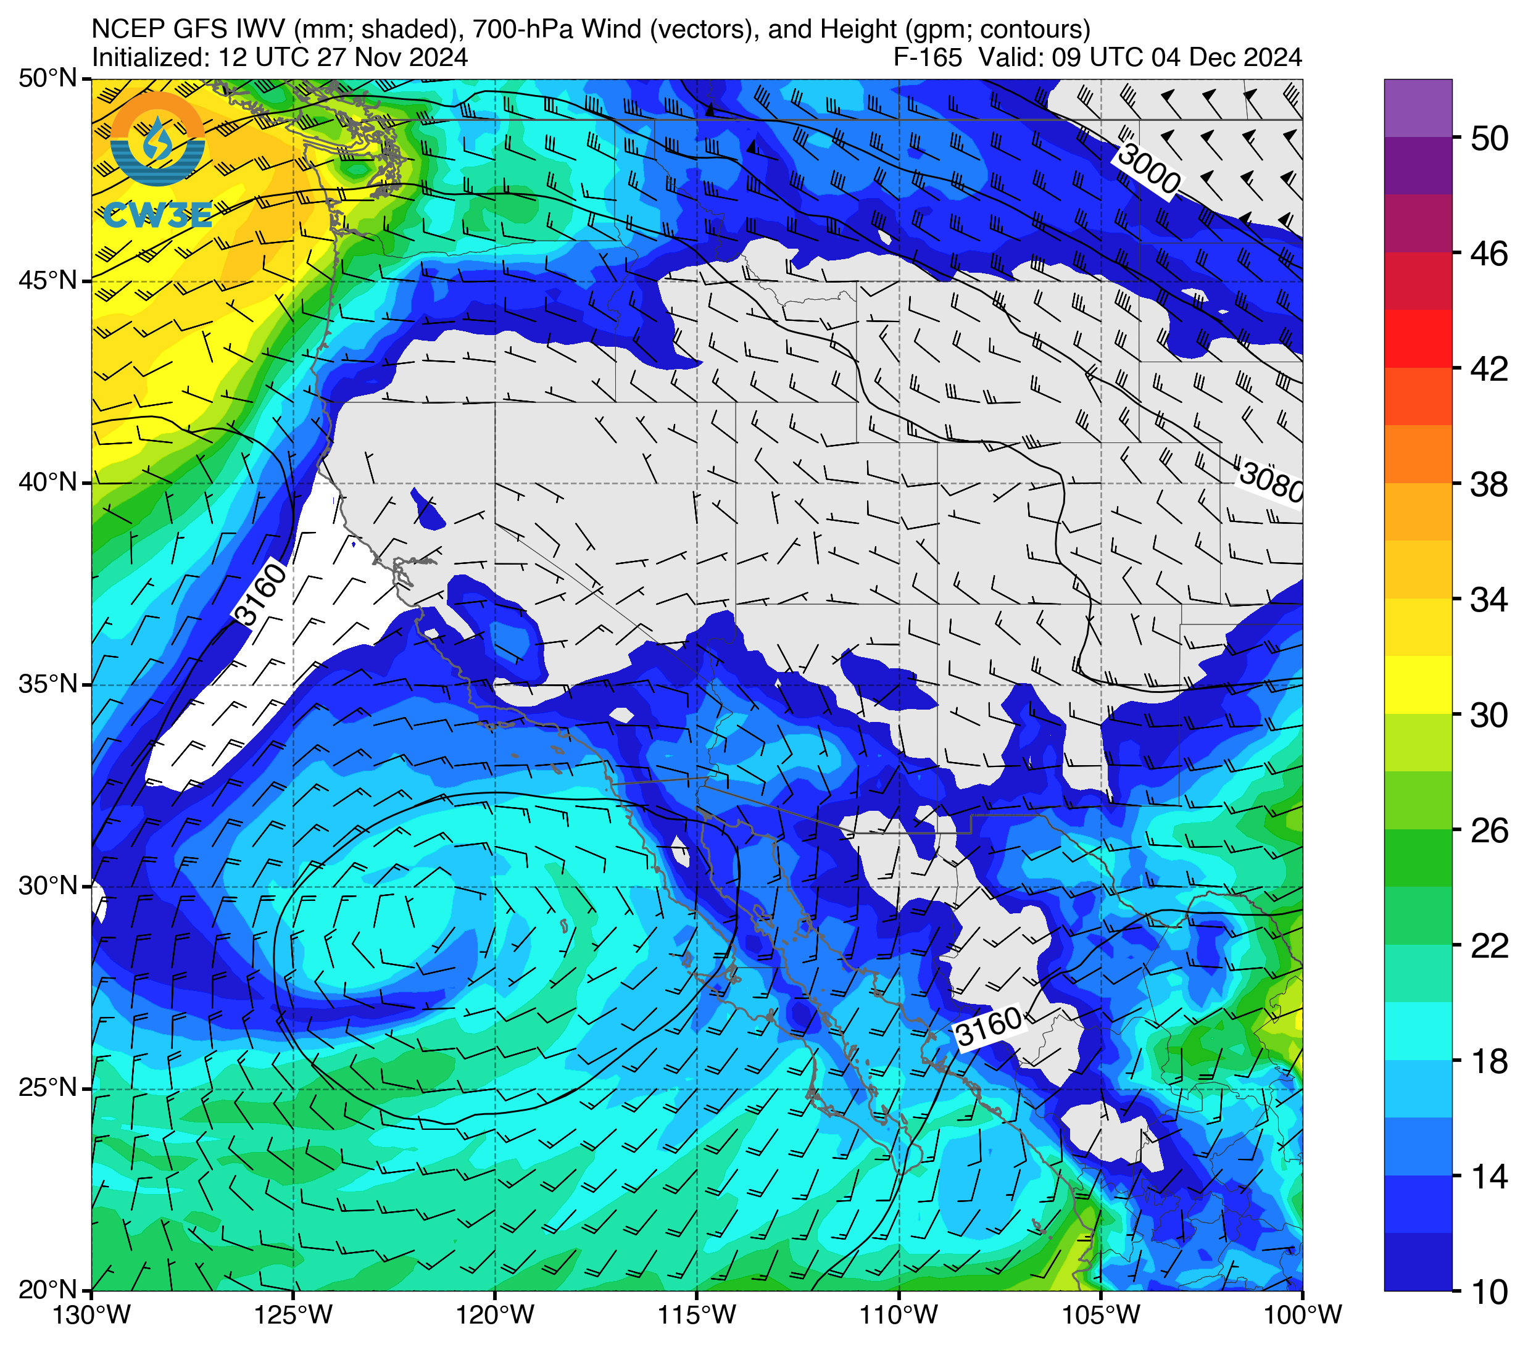Click the 45°N latitude label
The height and width of the screenshot is (1360, 1528).
[48, 280]
